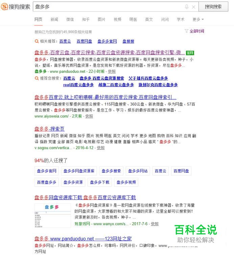Screen dimensions: 234x255
Task: Click related suggestion 百度网盘 in 相关推荐
Action: tap(84, 41)
